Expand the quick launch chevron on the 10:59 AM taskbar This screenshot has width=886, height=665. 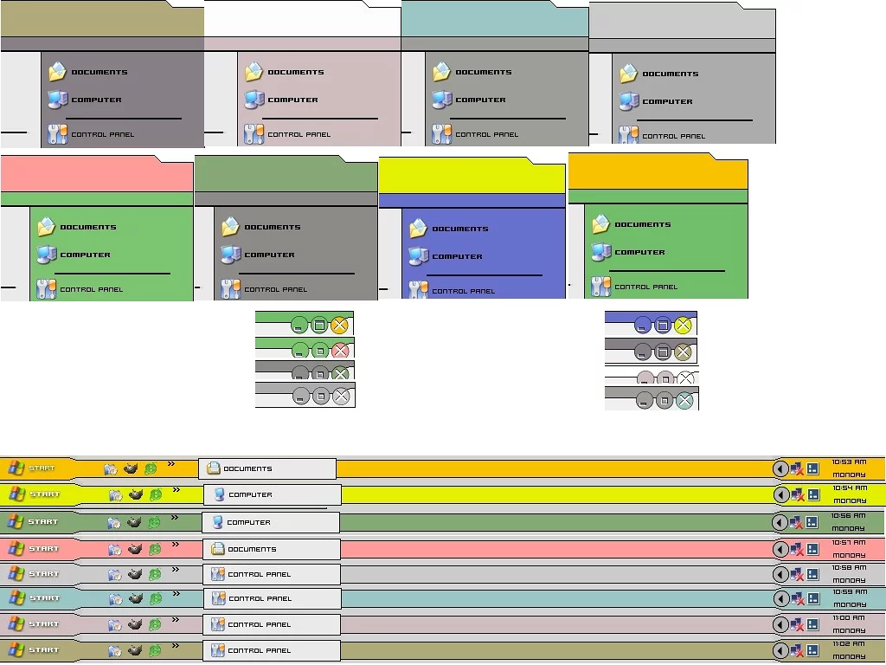[174, 593]
